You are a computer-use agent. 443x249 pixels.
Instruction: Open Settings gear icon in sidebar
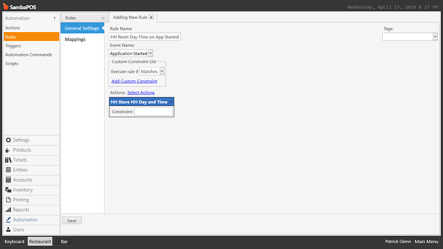(x=8, y=140)
